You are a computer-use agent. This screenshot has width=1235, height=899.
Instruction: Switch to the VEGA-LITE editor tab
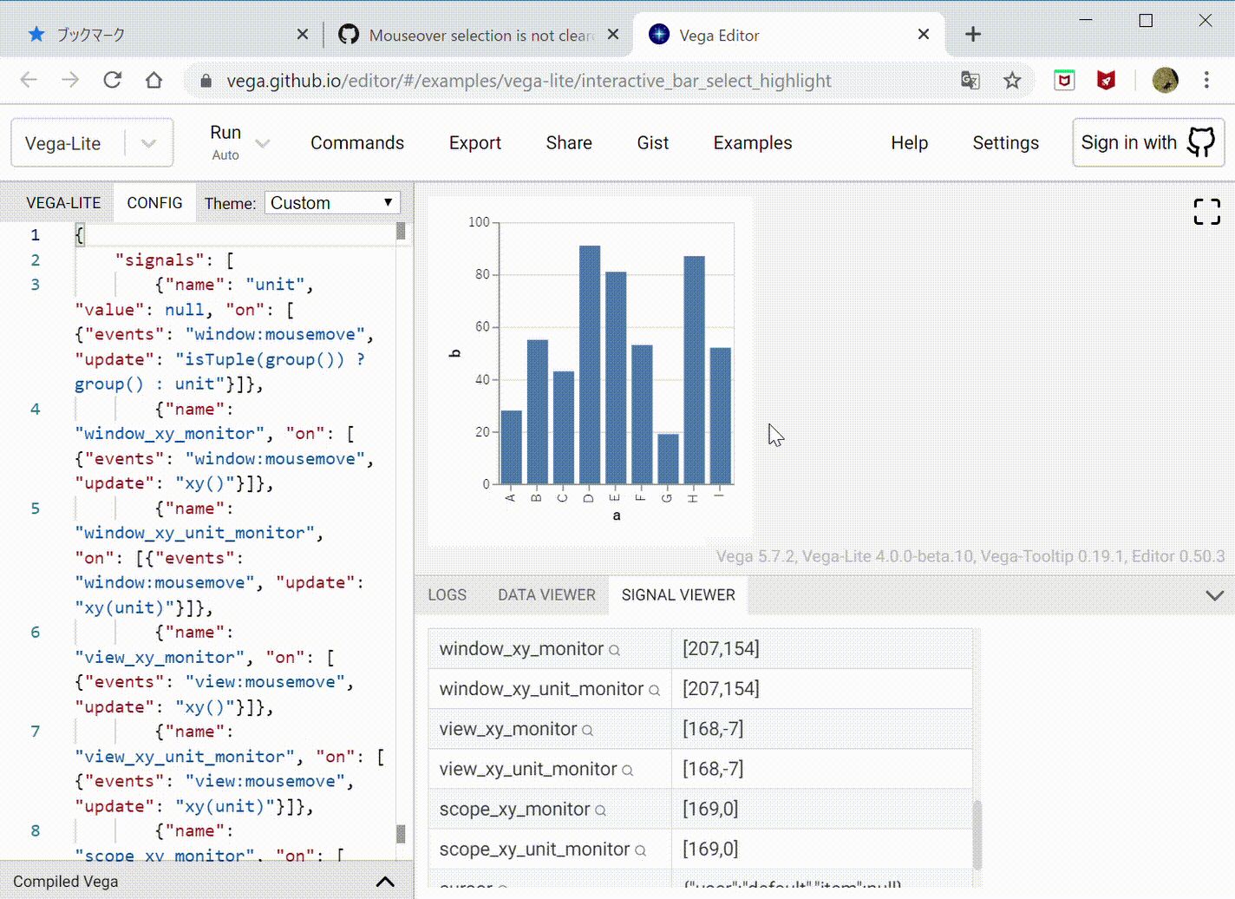(x=63, y=203)
